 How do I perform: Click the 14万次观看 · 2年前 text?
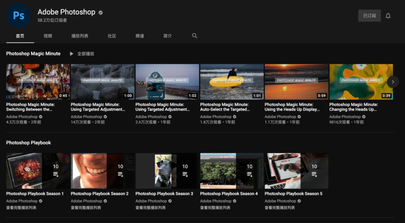[x=87, y=122]
